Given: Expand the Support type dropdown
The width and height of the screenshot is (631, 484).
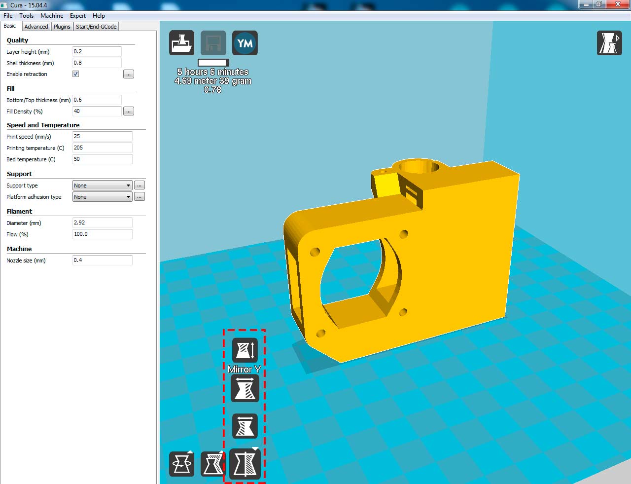Looking at the screenshot, I should click(x=102, y=186).
